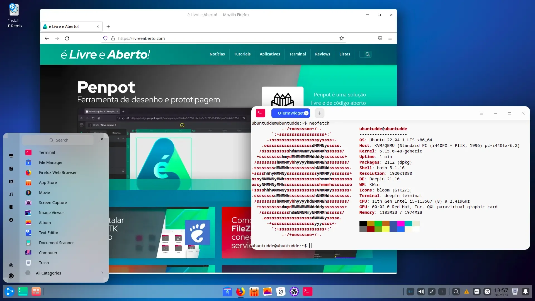
Task: Click the yellow warning triangle tray icon
Action: (466, 292)
